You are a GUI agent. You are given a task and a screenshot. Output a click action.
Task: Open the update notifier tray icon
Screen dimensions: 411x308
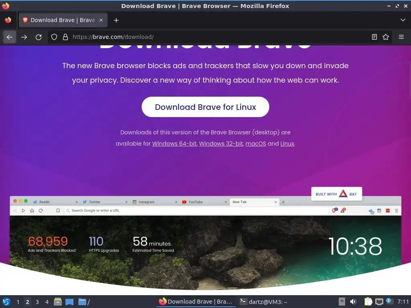tap(389, 301)
